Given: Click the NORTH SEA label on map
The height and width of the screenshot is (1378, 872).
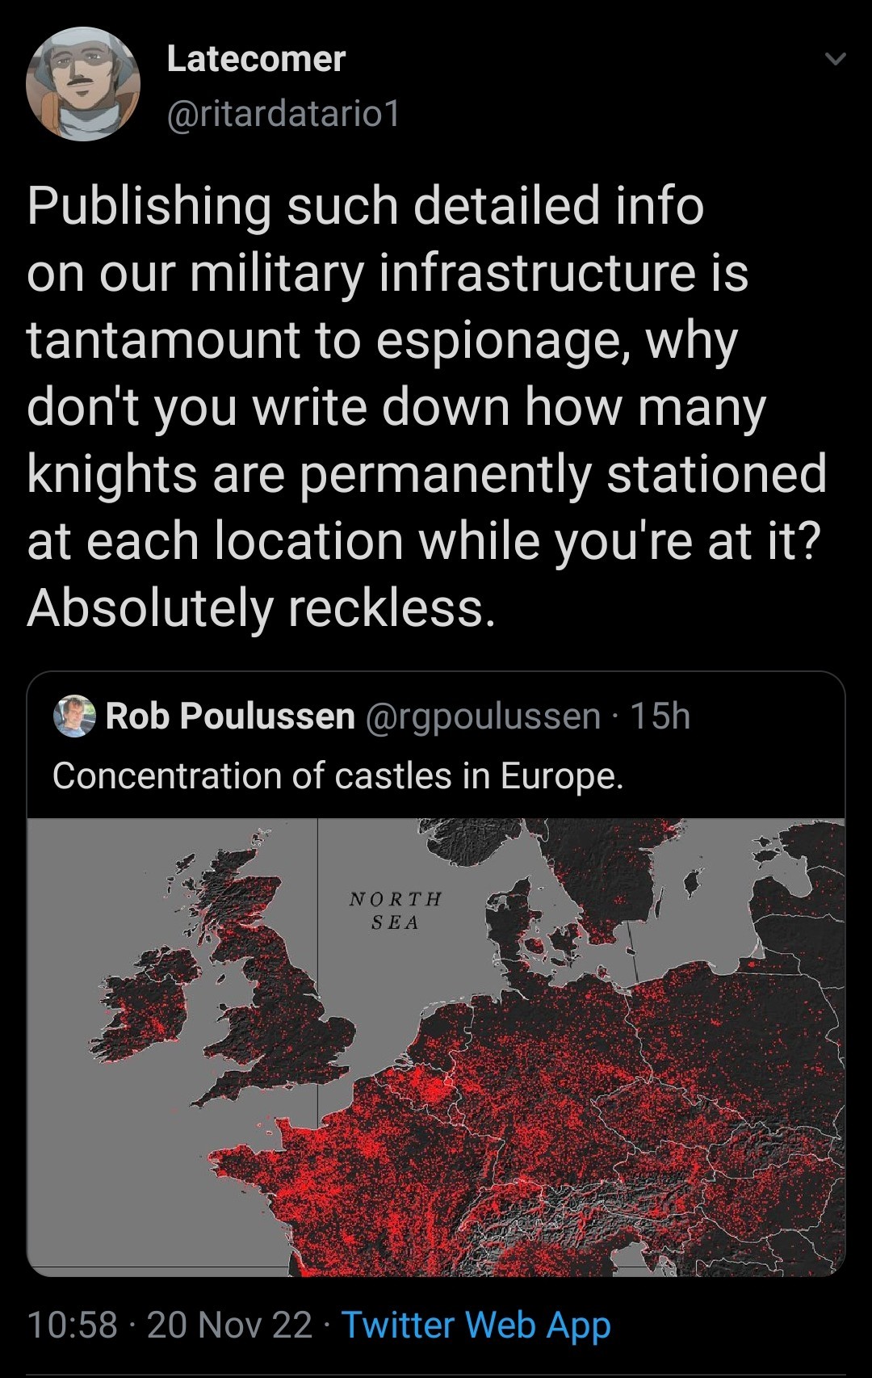Looking at the screenshot, I should (396, 910).
